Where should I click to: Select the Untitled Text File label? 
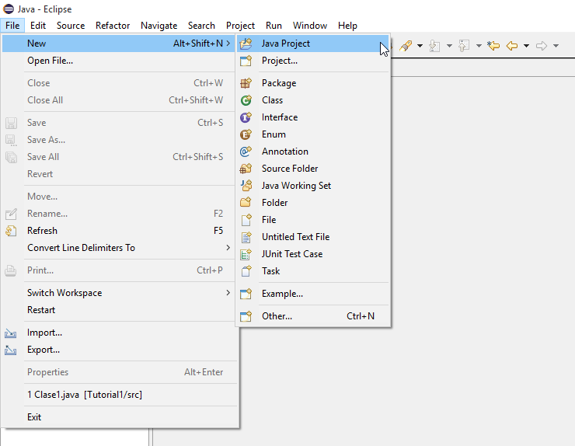pyautogui.click(x=295, y=237)
